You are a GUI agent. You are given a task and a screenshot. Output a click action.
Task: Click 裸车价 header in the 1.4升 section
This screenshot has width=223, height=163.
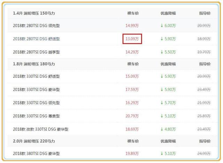[133, 13]
